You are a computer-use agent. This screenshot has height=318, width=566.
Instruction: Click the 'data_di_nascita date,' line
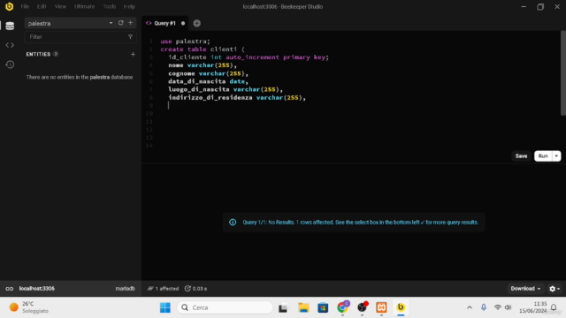(x=209, y=81)
